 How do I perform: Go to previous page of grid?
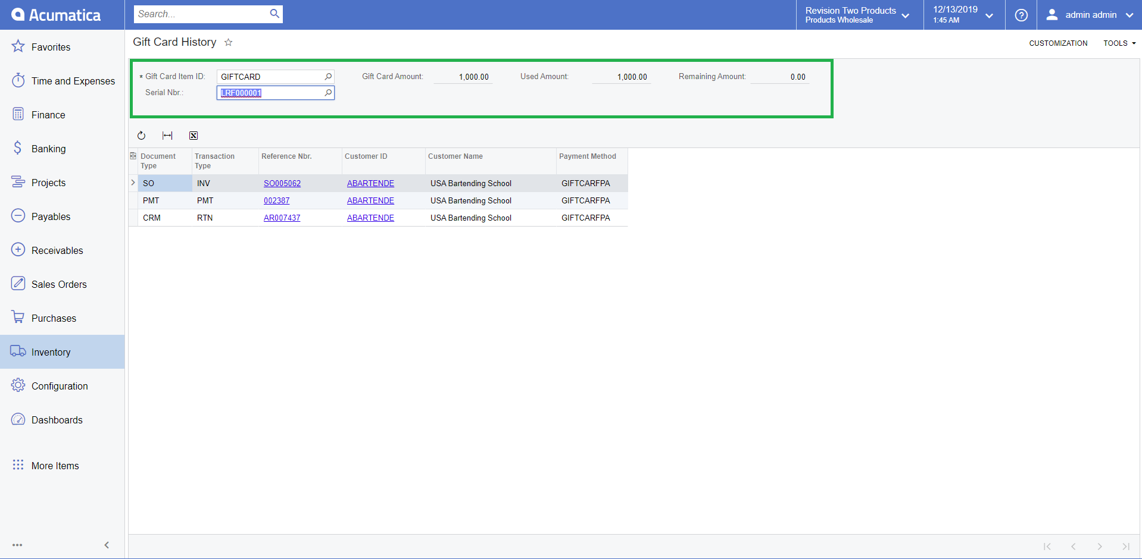[1074, 547]
